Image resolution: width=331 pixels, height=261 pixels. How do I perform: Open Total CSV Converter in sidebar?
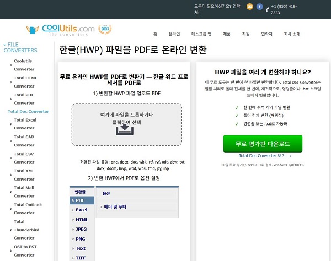coord(24,158)
